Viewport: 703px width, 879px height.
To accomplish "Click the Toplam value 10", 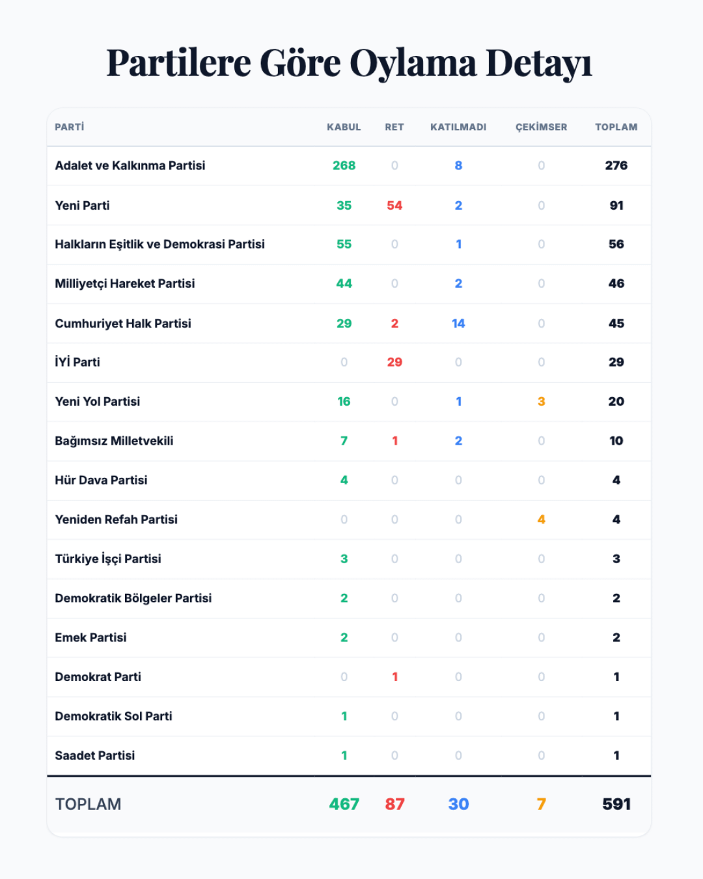I will click(616, 441).
